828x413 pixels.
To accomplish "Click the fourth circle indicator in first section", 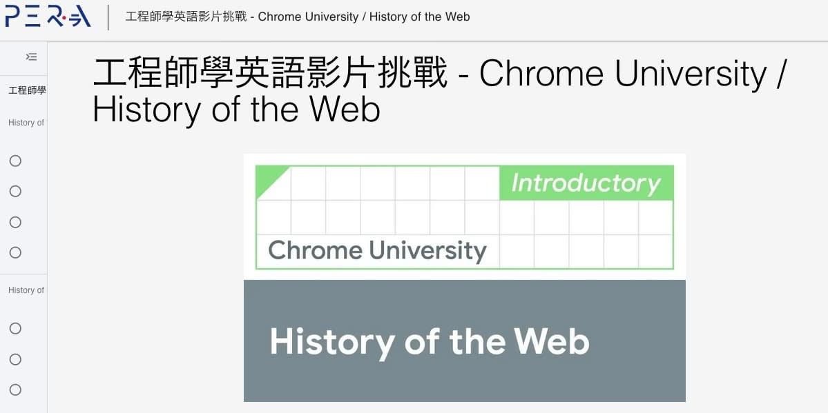I will coord(15,253).
